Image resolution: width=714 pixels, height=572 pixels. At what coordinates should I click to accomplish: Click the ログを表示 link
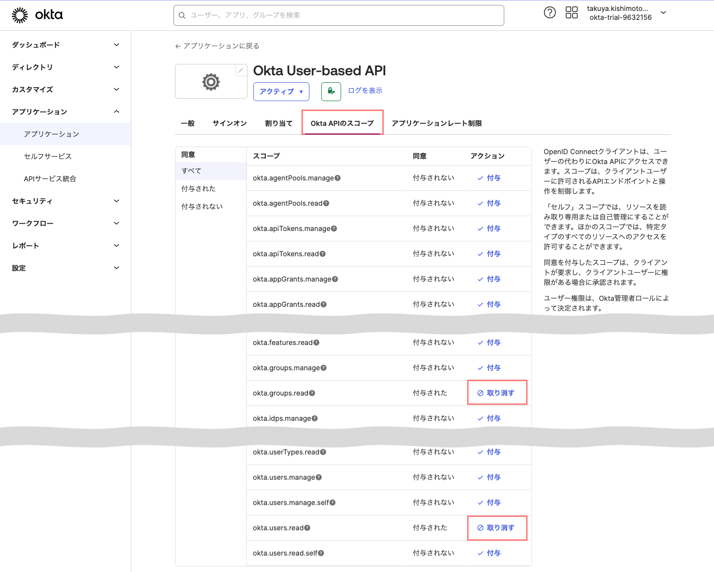[365, 91]
